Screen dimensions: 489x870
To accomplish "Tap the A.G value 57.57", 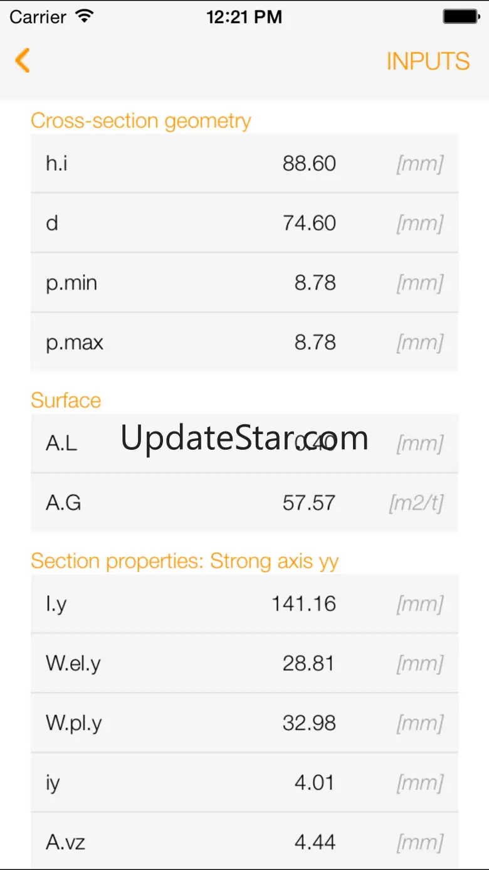I will click(x=308, y=503).
